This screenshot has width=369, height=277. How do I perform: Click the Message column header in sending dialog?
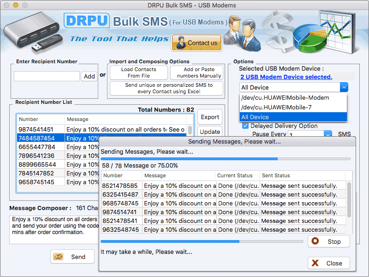(x=179, y=175)
